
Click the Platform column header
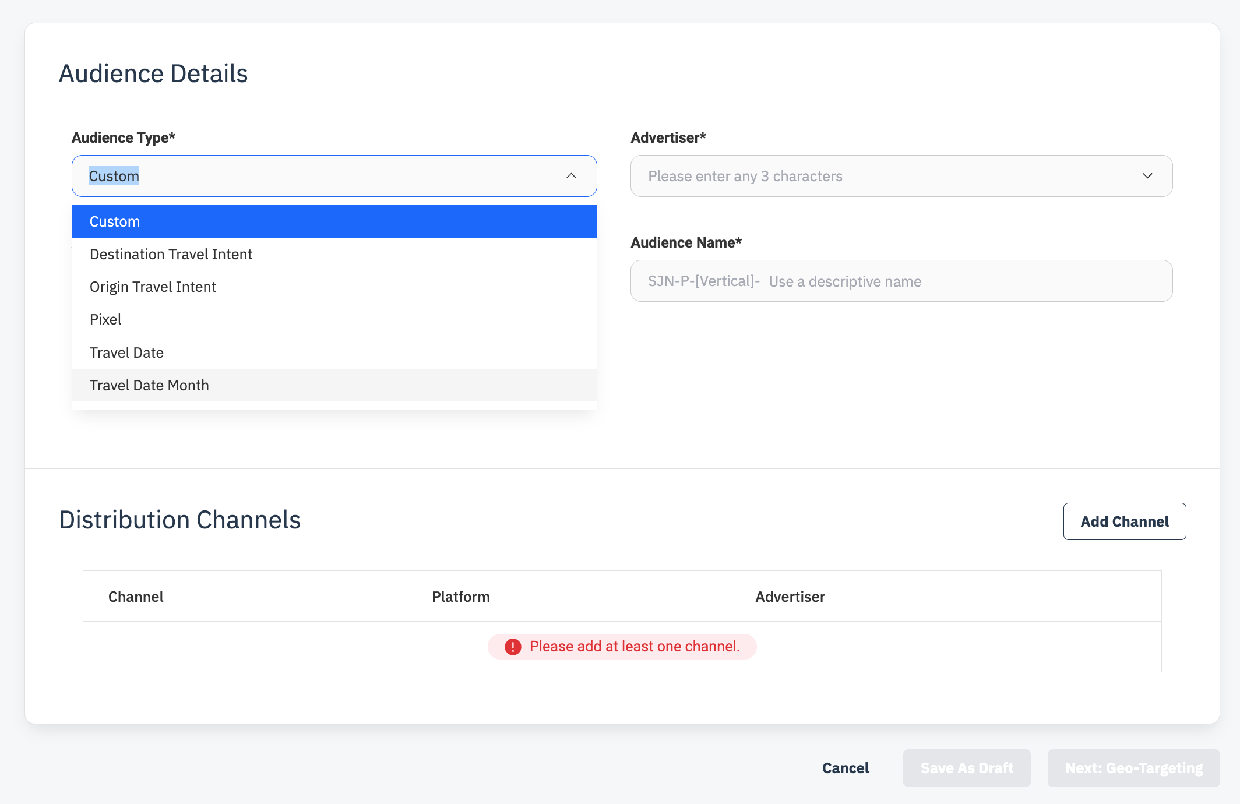click(460, 597)
